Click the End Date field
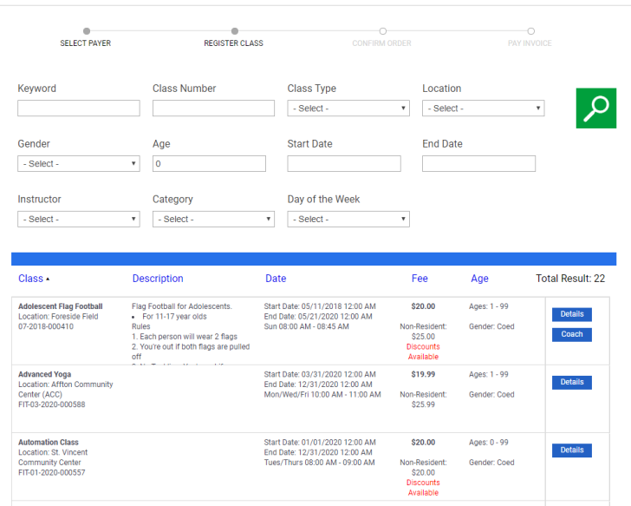Screen dimensions: 631x506 click(478, 164)
